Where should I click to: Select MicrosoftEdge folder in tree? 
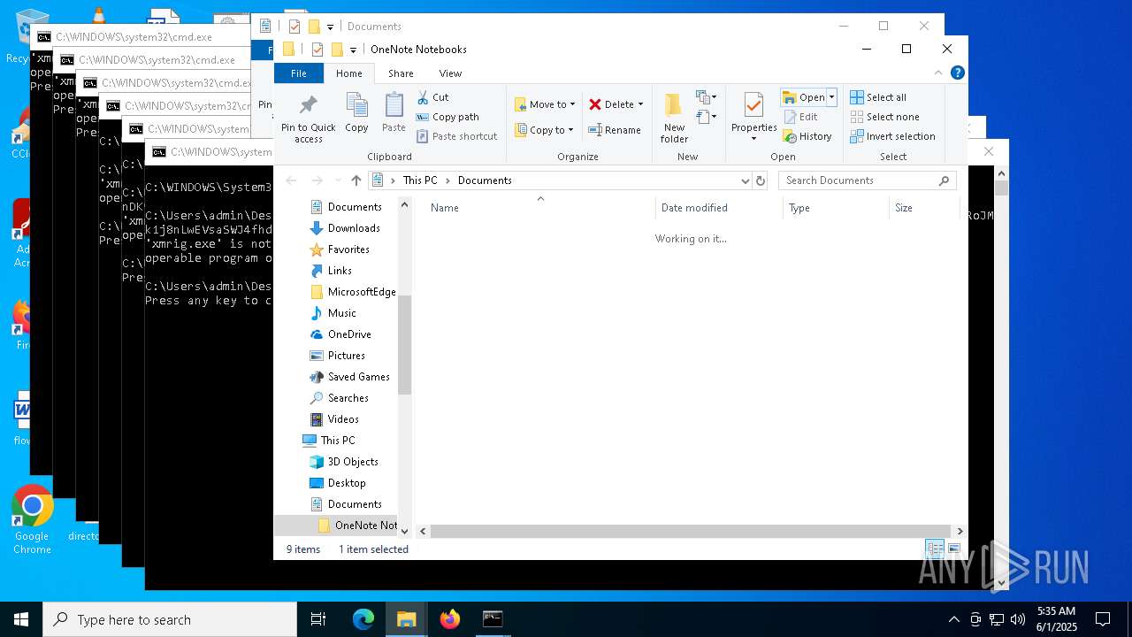tap(353, 292)
